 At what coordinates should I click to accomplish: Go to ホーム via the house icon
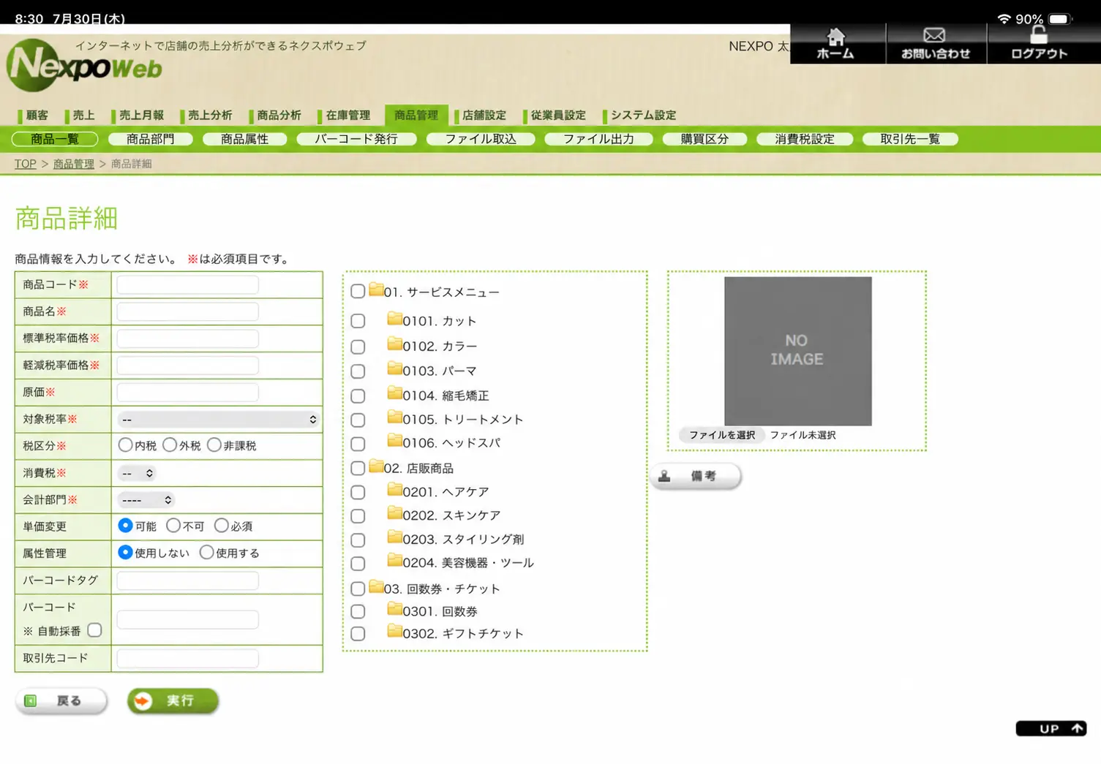coord(835,37)
